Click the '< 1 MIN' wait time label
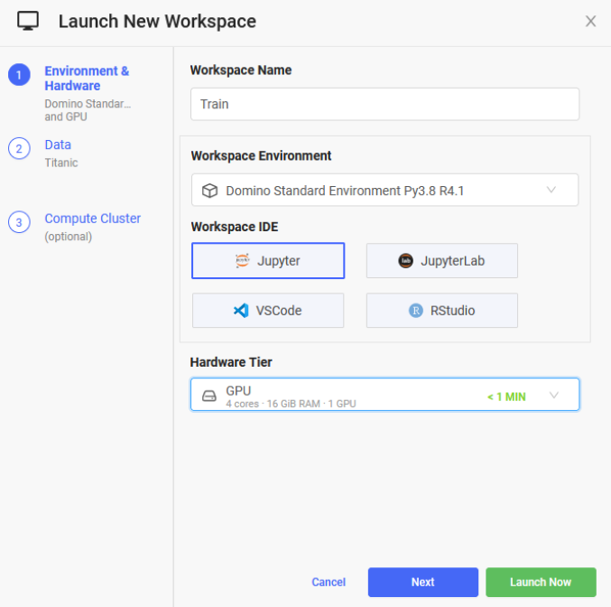The image size is (611, 607). [506, 397]
